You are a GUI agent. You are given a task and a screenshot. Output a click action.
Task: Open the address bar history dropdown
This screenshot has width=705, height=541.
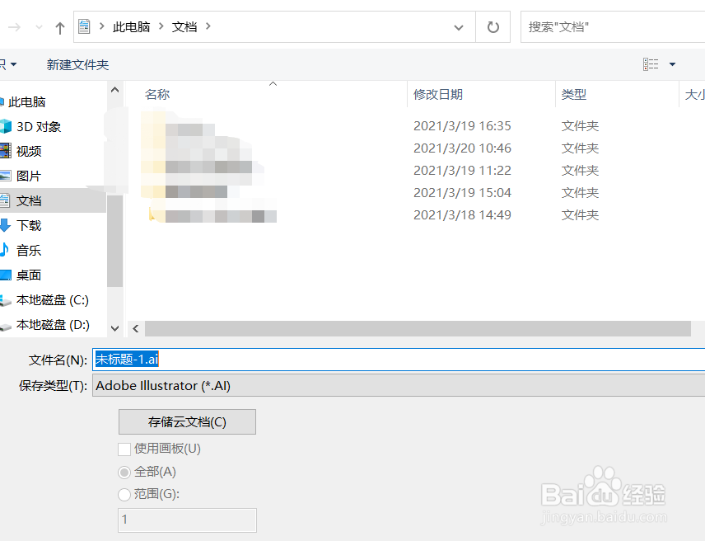(x=459, y=26)
